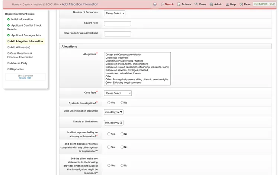This screenshot has width=279, height=175.
Task: Click the Statute of Limitations date field
Action: [113, 123]
